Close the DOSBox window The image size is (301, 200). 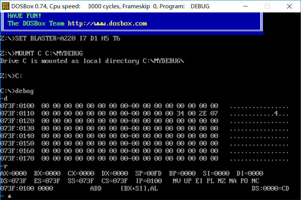tap(289, 6)
